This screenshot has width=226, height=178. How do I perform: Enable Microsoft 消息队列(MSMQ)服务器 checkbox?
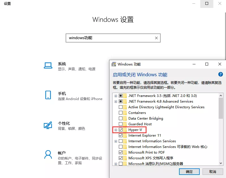tap(121, 164)
